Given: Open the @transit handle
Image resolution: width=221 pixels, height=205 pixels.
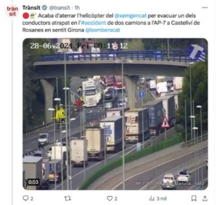Looking at the screenshot, I should tap(59, 8).
